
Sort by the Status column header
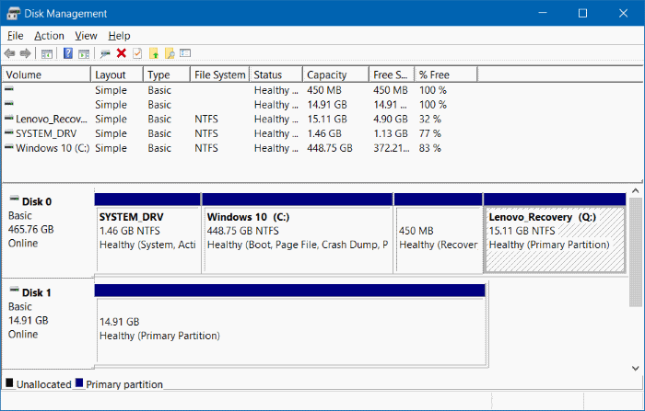(x=276, y=74)
